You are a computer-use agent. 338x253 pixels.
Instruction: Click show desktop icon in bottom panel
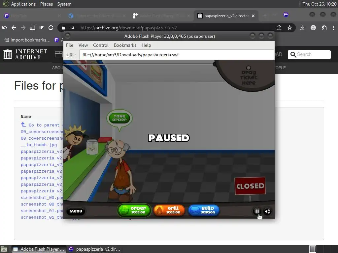(4, 249)
